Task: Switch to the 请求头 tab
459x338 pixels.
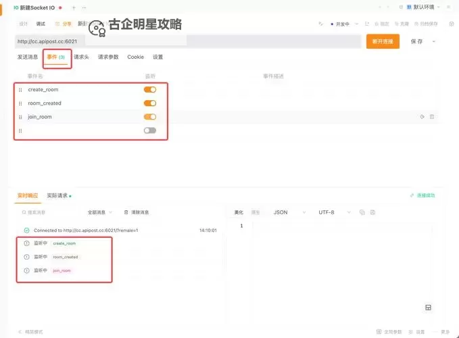Action: point(81,57)
